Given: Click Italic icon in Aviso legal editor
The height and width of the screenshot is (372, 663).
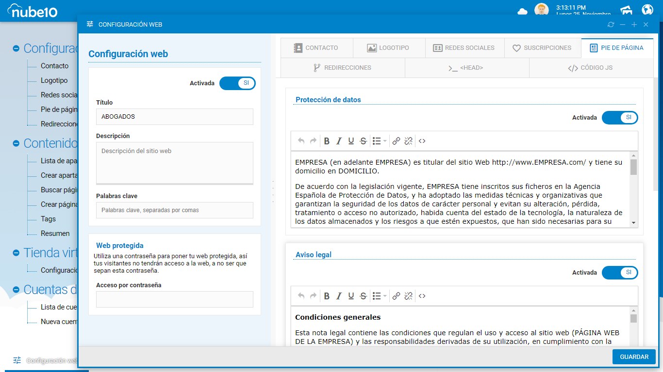Looking at the screenshot, I should click(x=339, y=296).
